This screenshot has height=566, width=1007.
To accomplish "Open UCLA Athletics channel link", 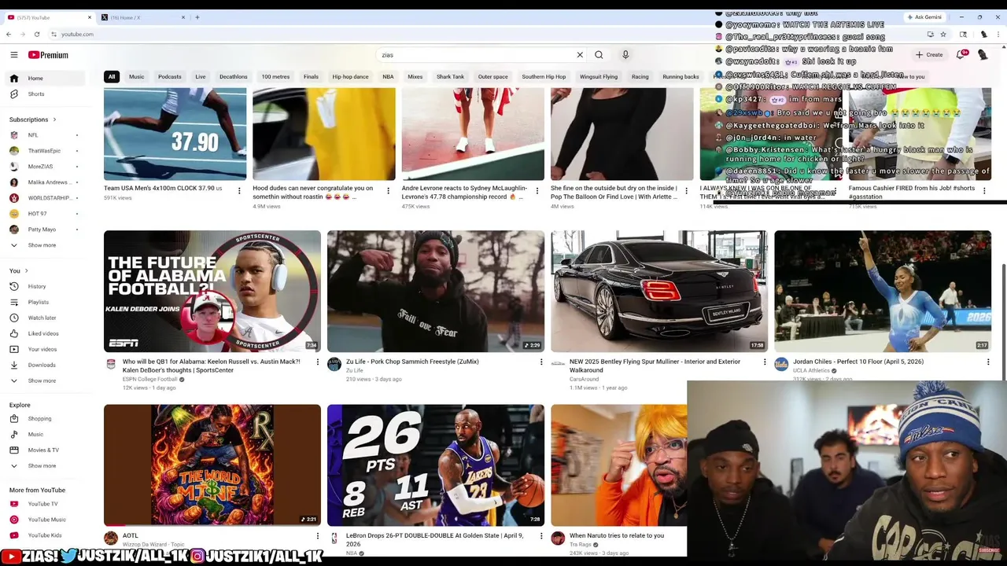I will tap(813, 370).
